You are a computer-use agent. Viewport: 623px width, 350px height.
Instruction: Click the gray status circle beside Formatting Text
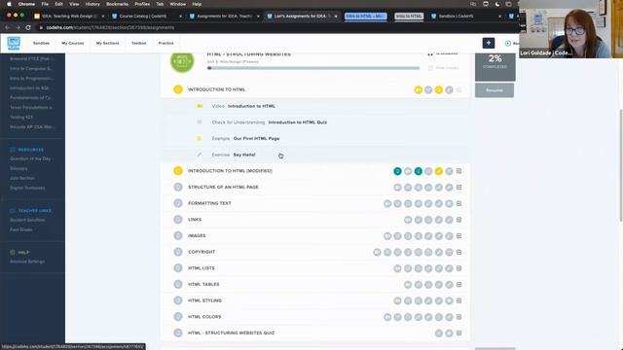[178, 203]
